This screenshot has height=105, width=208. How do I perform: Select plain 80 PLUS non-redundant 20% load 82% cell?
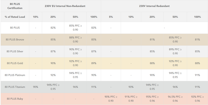pyautogui.click(x=53, y=28)
